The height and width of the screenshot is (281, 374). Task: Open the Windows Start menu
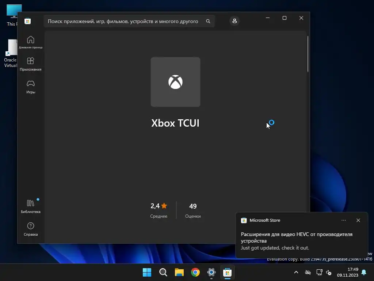pyautogui.click(x=147, y=272)
